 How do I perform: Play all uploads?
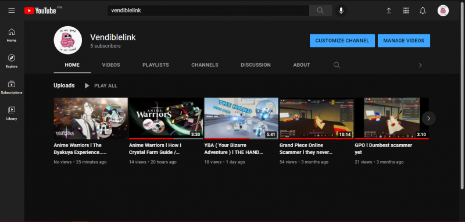click(x=101, y=85)
